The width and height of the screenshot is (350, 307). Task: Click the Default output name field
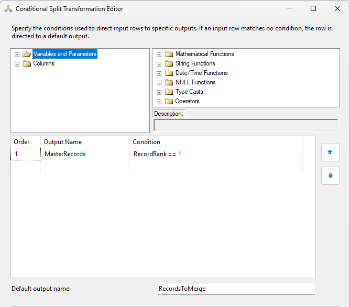tap(236, 289)
